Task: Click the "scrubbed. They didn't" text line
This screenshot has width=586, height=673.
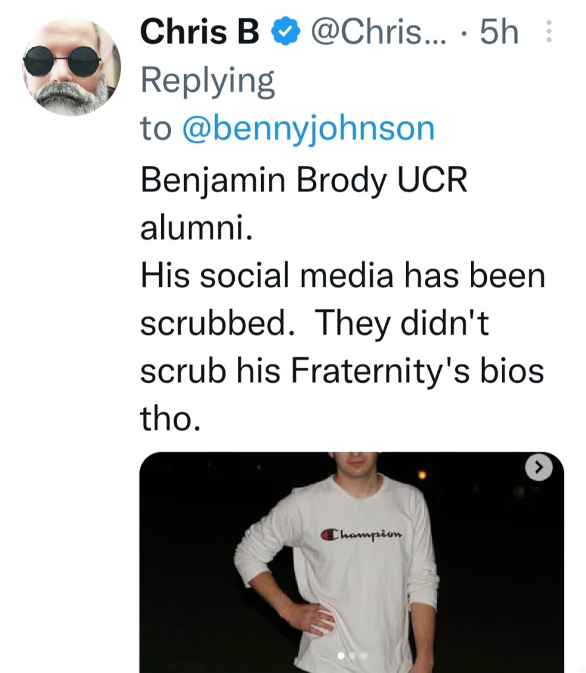Action: [x=315, y=324]
